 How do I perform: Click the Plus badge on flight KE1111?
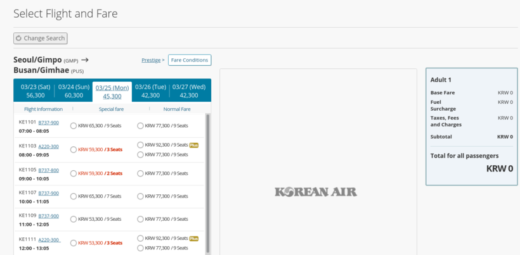[194, 239]
